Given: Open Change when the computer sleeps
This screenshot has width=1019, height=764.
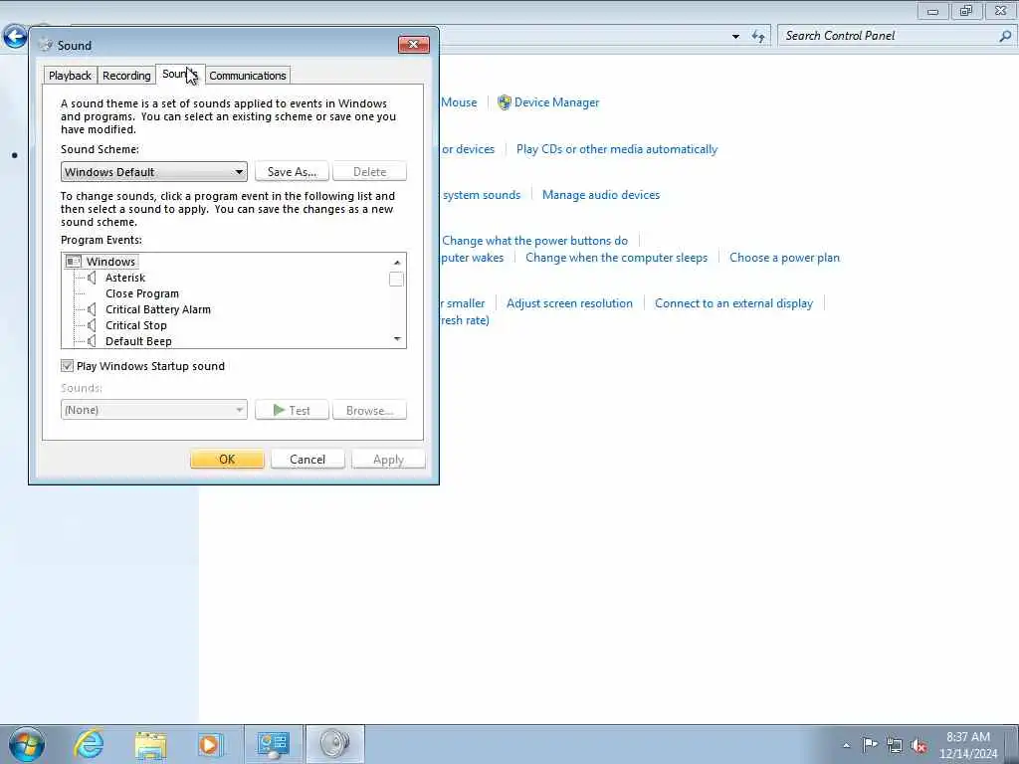Looking at the screenshot, I should [x=616, y=258].
